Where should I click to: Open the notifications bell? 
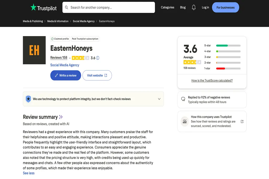point(194,7)
